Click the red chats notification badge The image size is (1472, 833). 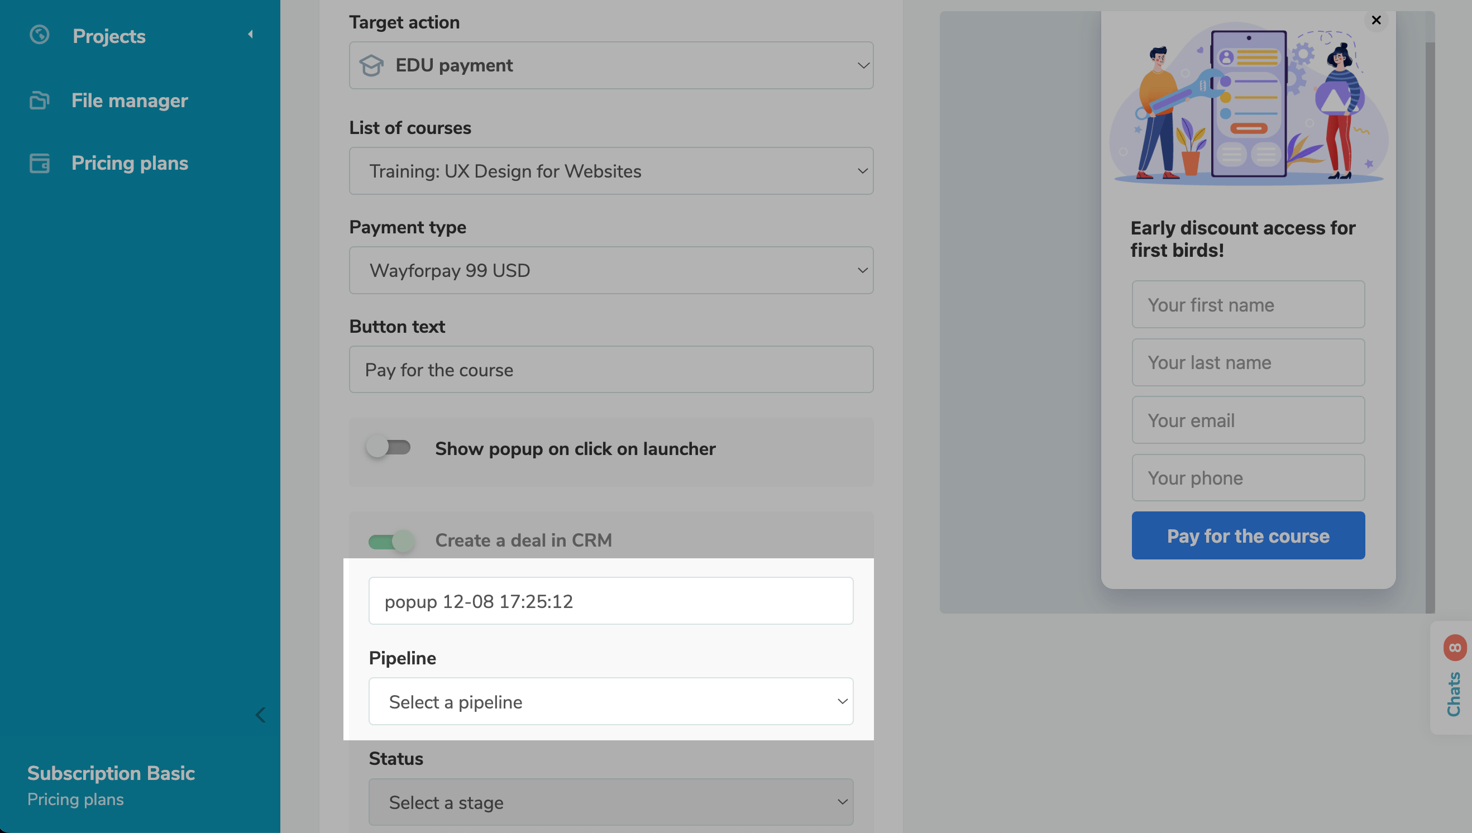[x=1454, y=648]
